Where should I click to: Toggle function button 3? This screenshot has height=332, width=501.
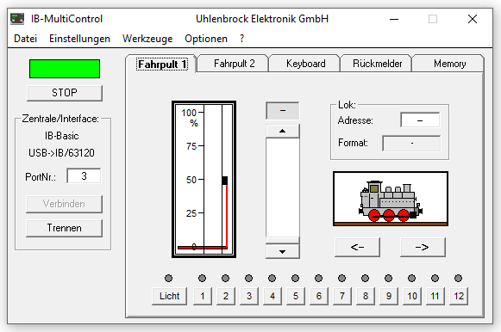[x=249, y=296]
